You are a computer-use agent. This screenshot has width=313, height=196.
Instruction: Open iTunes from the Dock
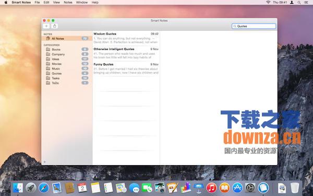(x=212, y=188)
